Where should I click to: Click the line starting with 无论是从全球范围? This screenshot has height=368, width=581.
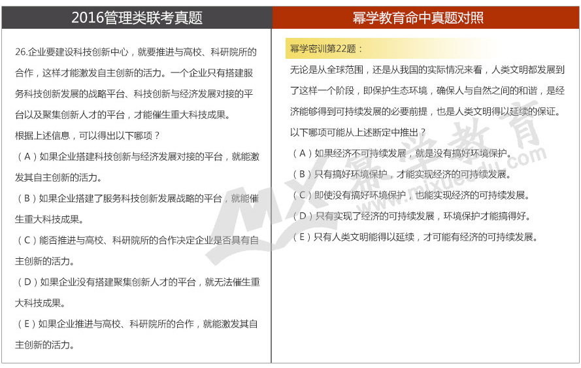coord(427,70)
